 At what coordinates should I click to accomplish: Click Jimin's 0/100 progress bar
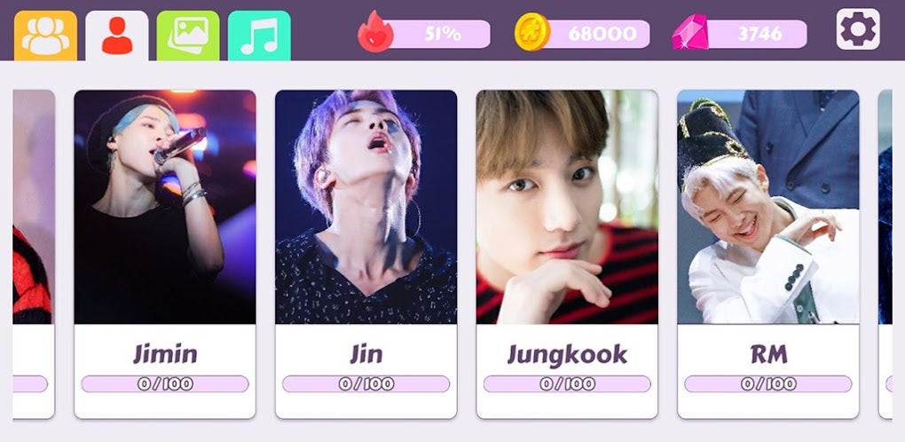click(x=165, y=383)
